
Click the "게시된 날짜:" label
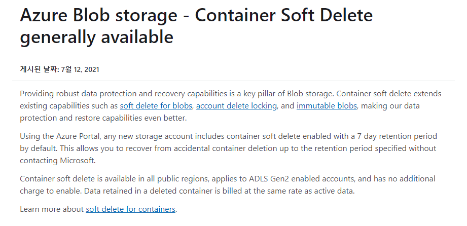[x=40, y=69]
